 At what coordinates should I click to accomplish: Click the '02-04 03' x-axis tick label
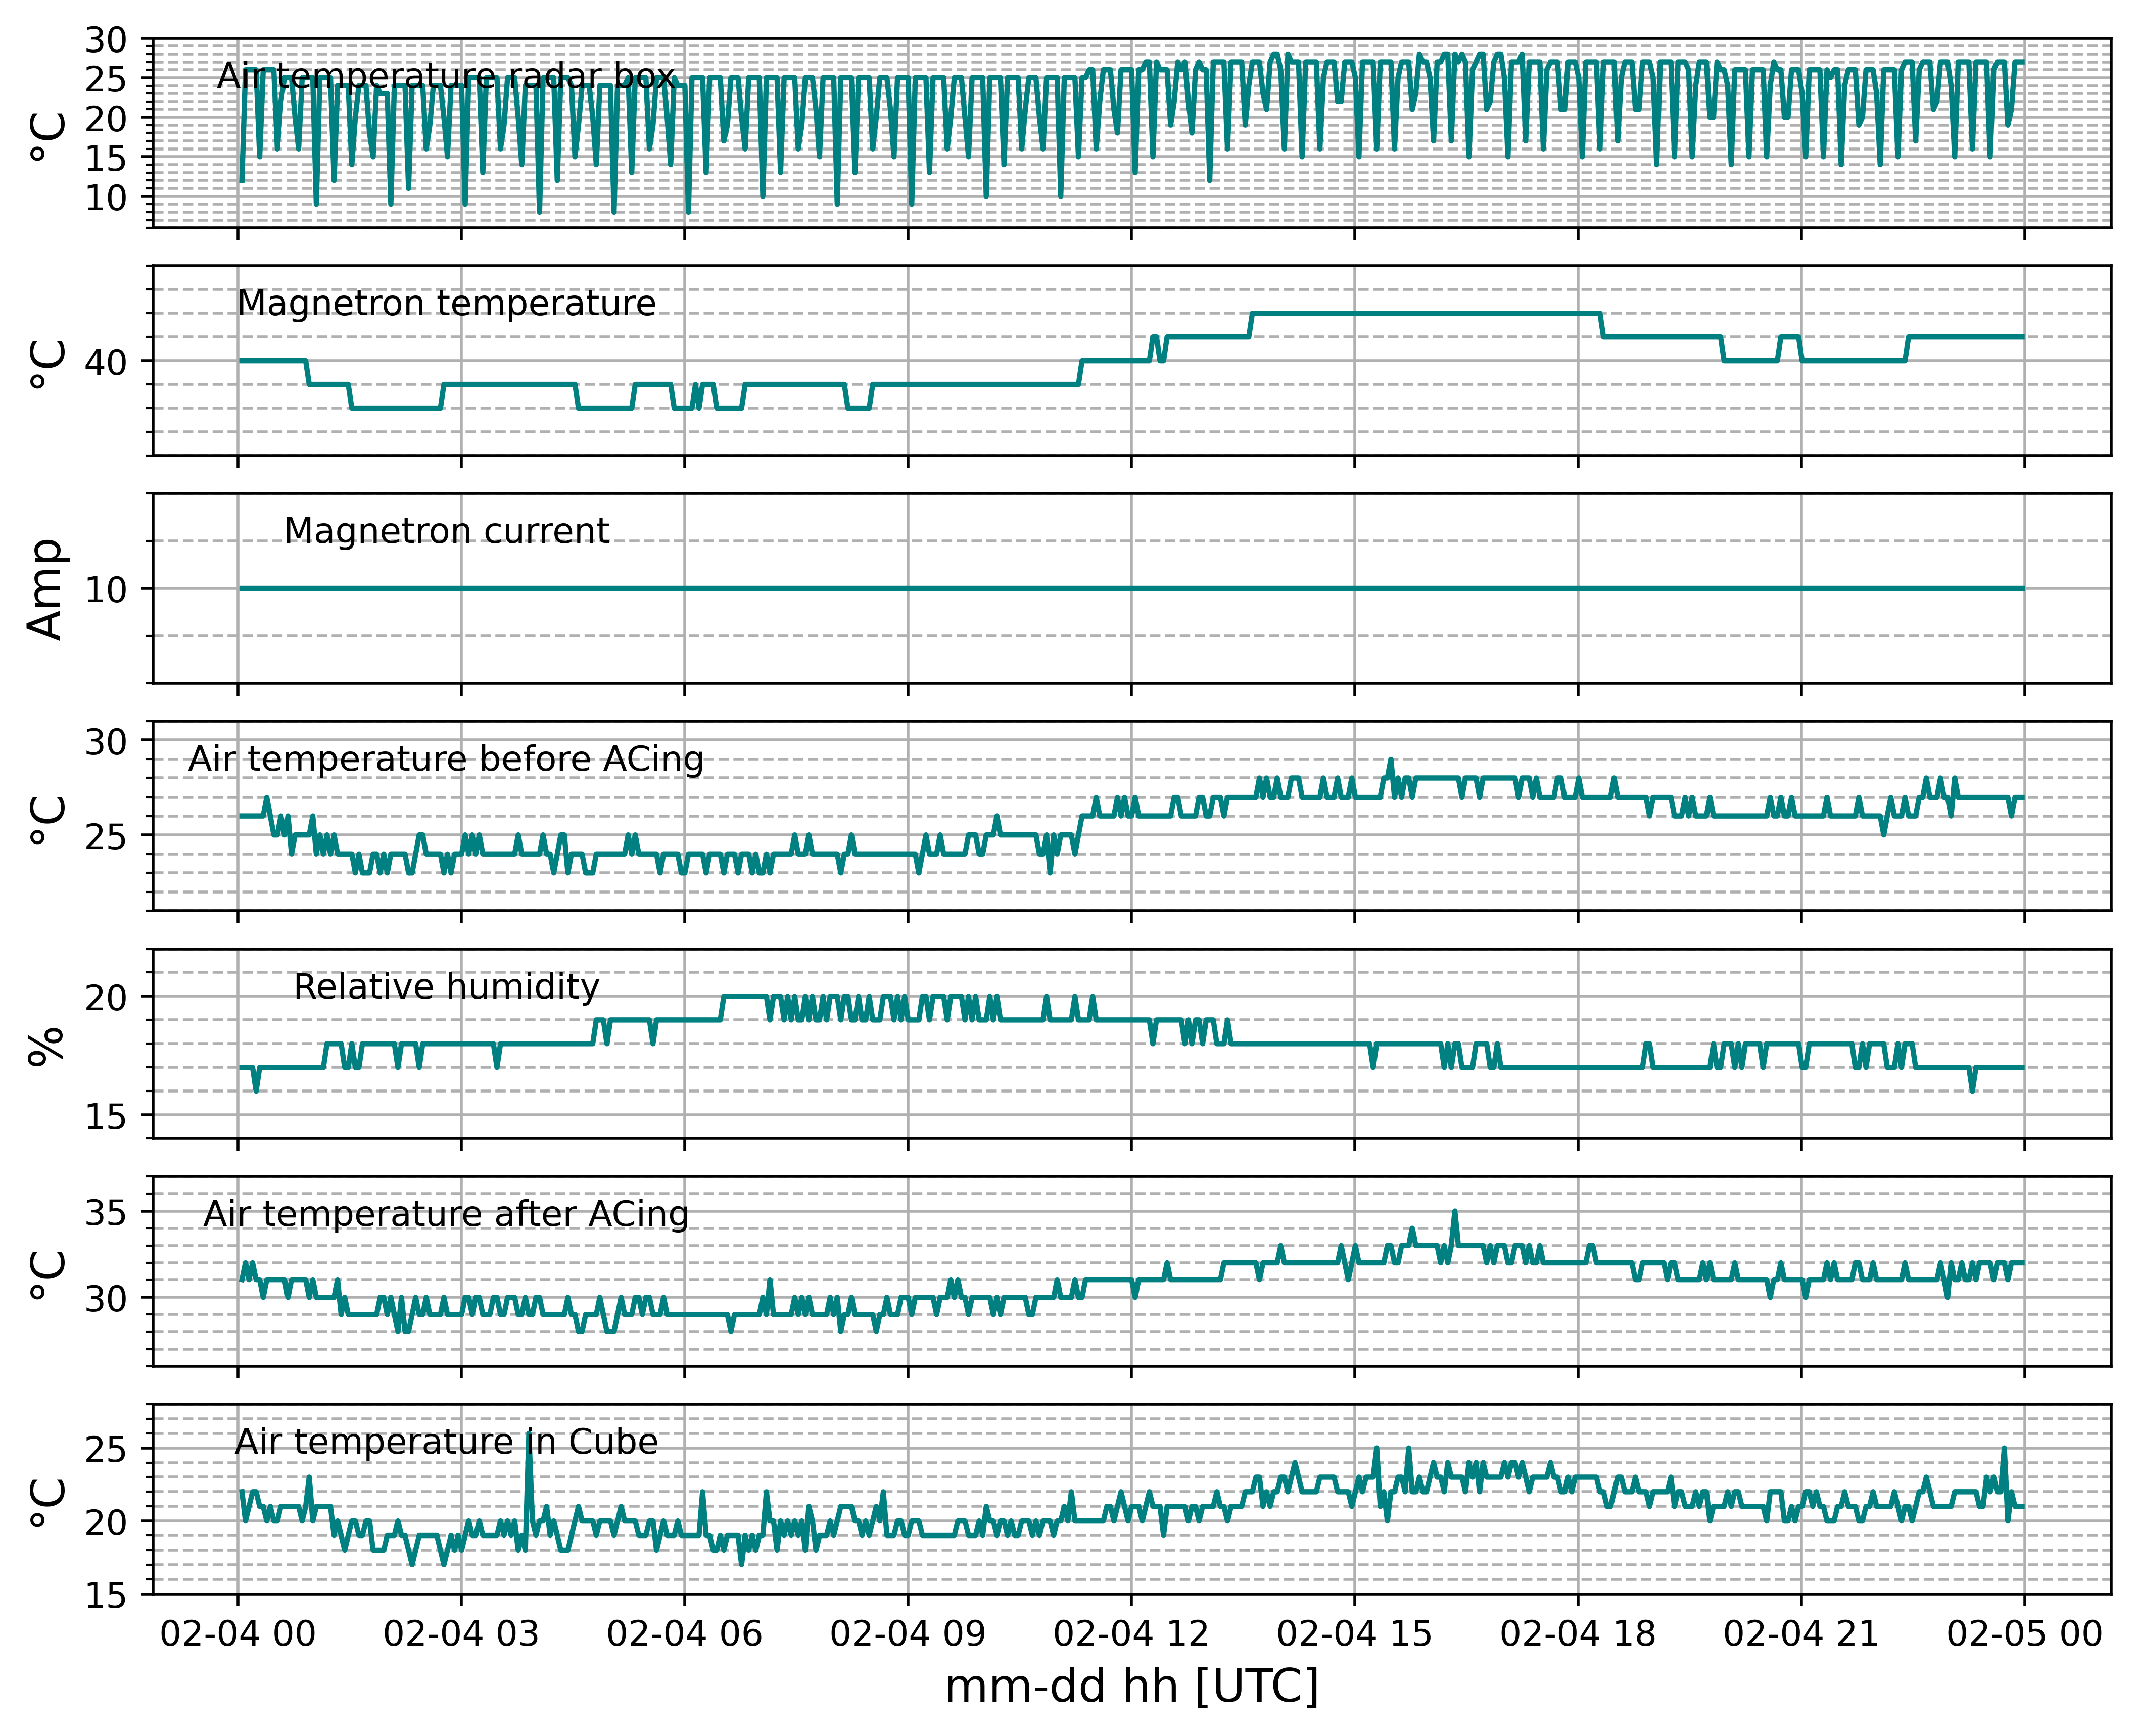(461, 1634)
